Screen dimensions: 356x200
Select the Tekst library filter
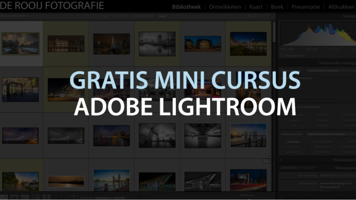point(105,16)
